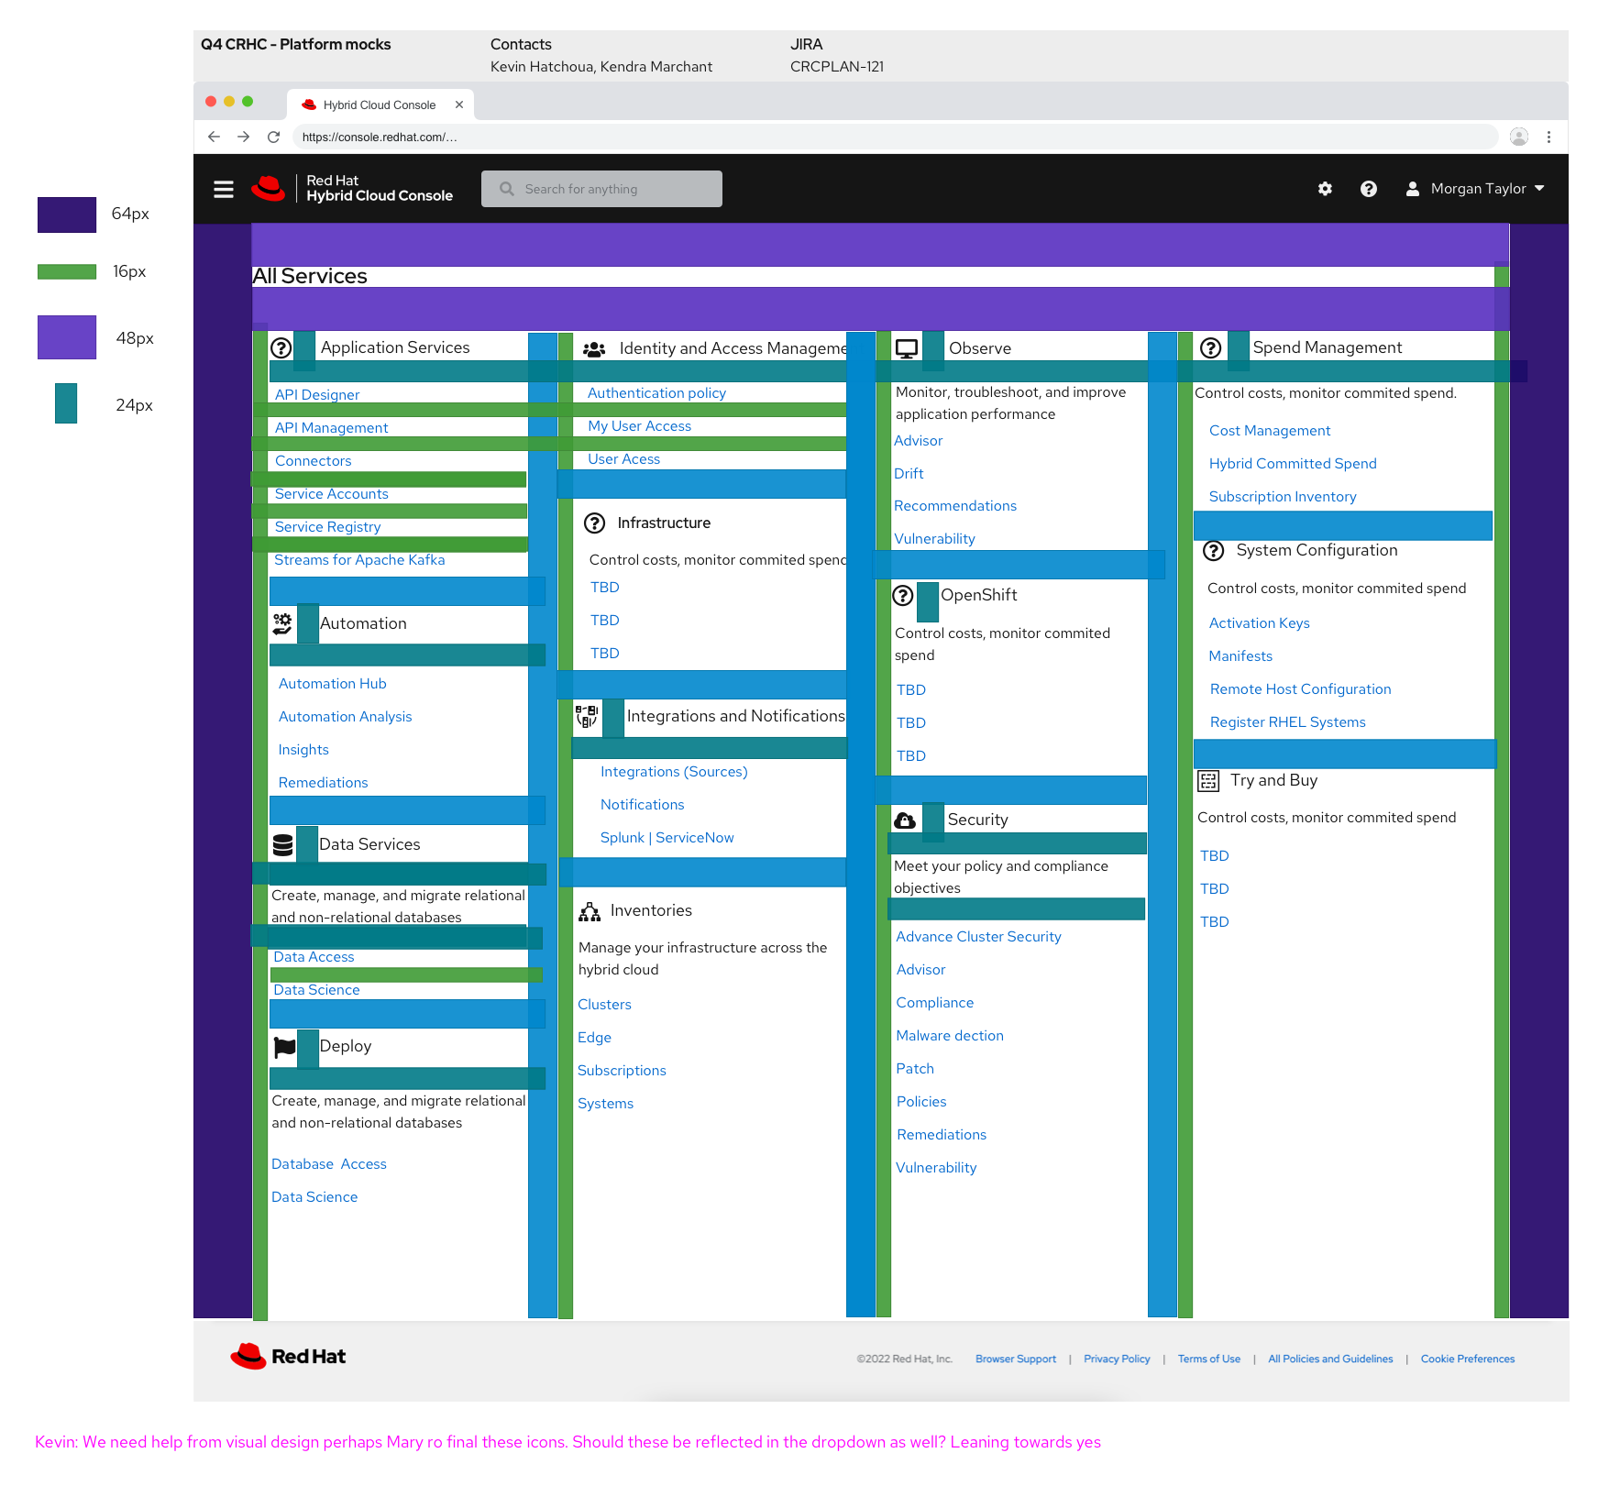
Task: Click the user avatar icon beside Morgan Taylor
Action: click(x=1413, y=189)
